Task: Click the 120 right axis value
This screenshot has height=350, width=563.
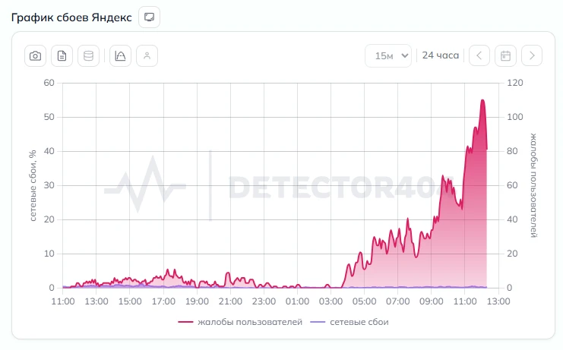Action: click(x=515, y=83)
